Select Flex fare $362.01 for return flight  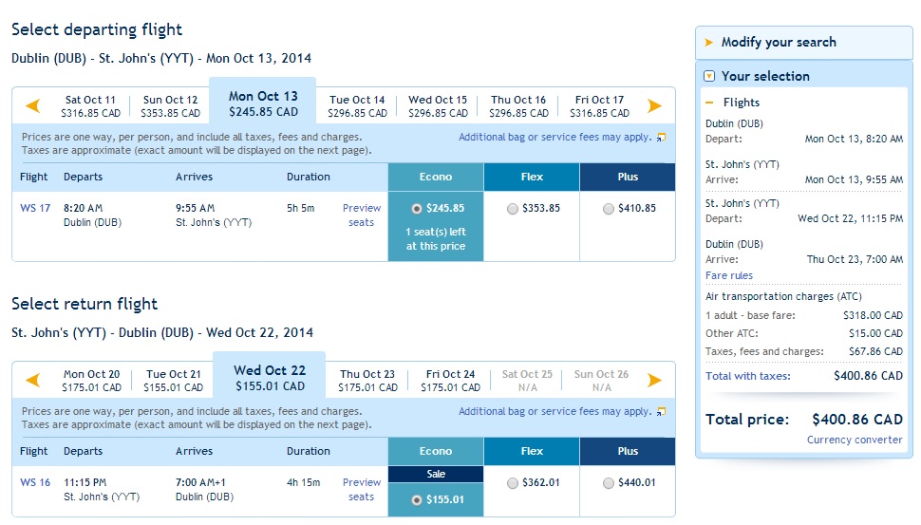513,482
